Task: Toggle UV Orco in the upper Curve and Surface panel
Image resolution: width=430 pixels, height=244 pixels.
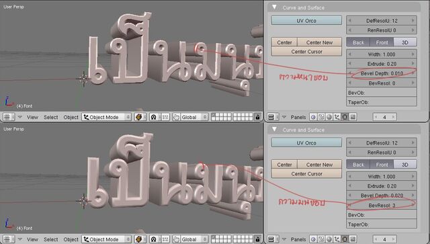Action: [x=306, y=21]
